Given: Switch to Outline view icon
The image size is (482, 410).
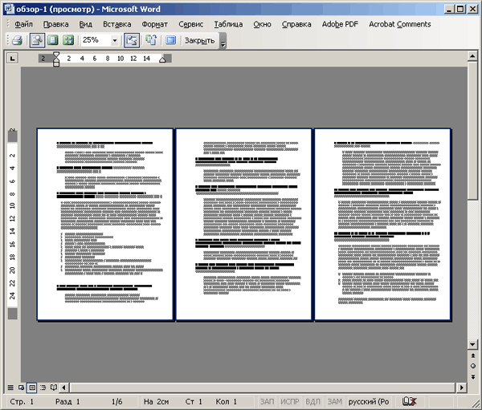Looking at the screenshot, I should point(43,388).
